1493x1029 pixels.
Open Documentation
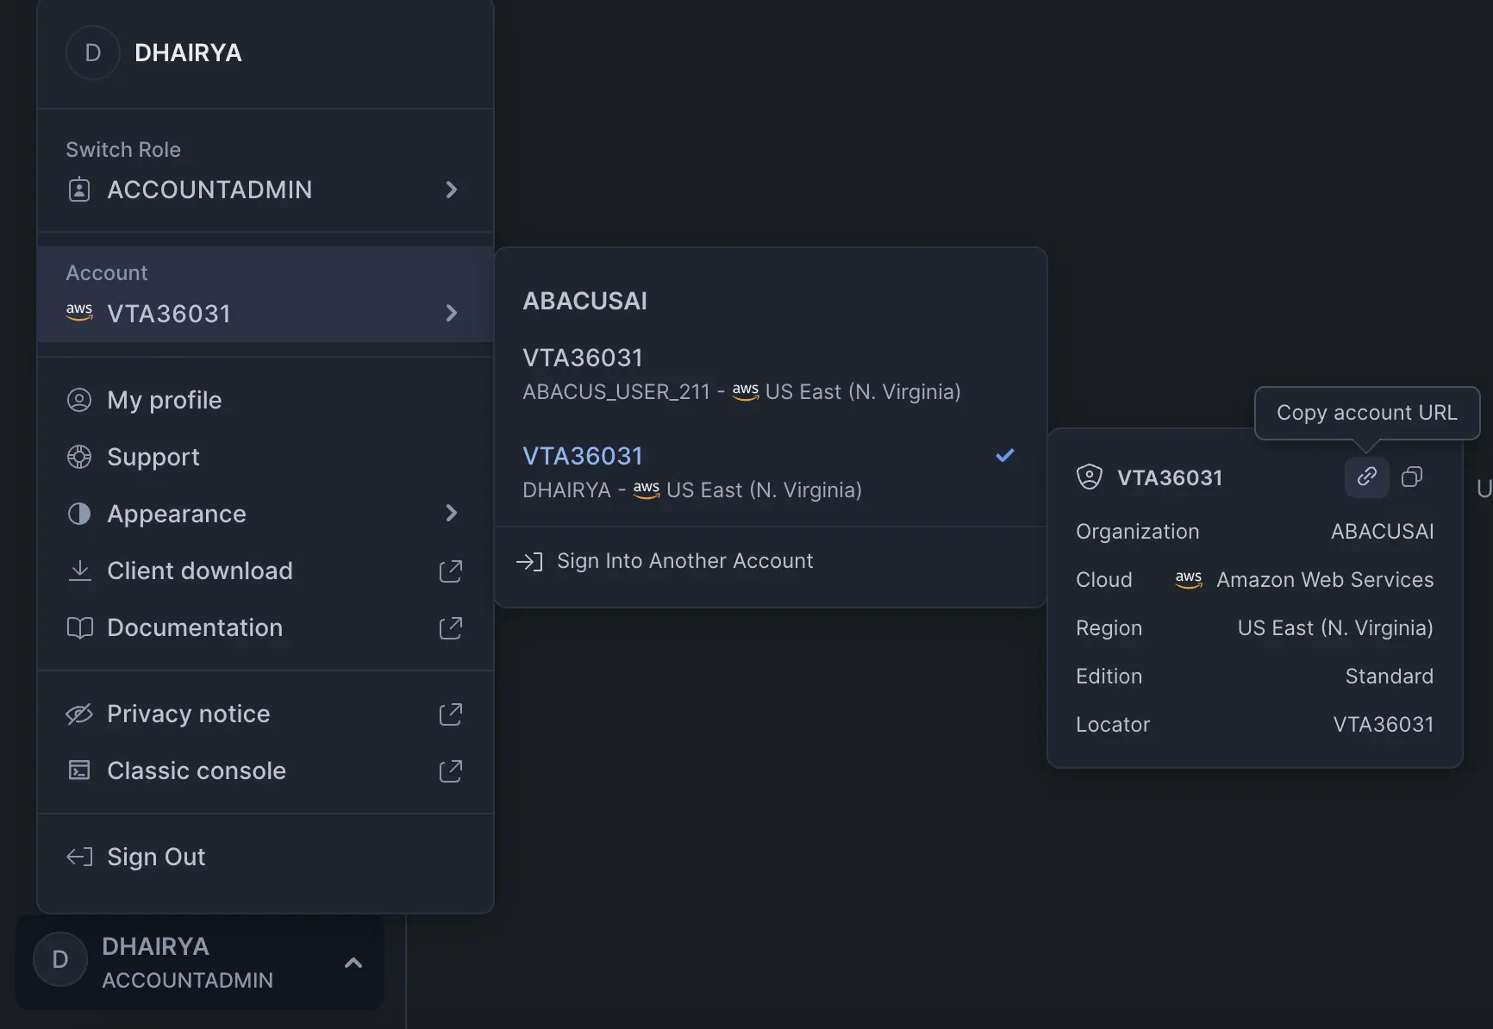pos(195,627)
